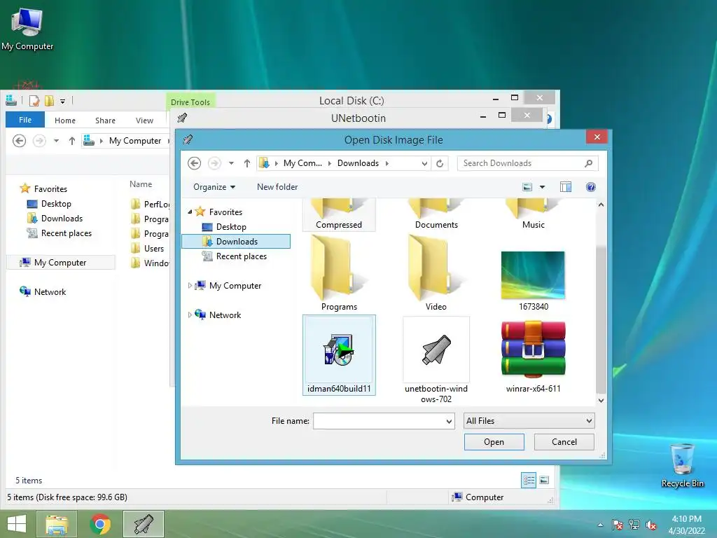This screenshot has height=538, width=717.
Task: Select the idman640build11 installer file
Action: point(339,354)
